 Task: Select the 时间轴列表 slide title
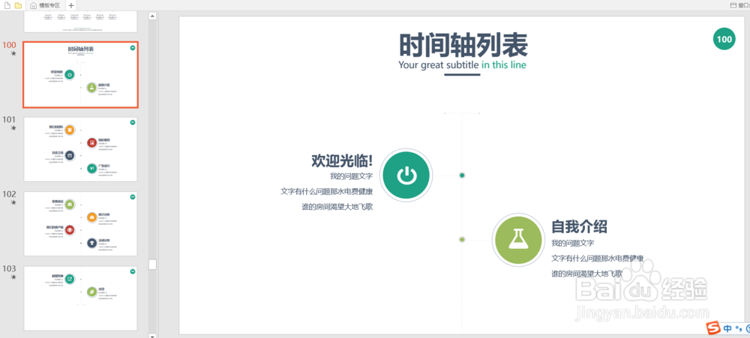click(x=463, y=46)
